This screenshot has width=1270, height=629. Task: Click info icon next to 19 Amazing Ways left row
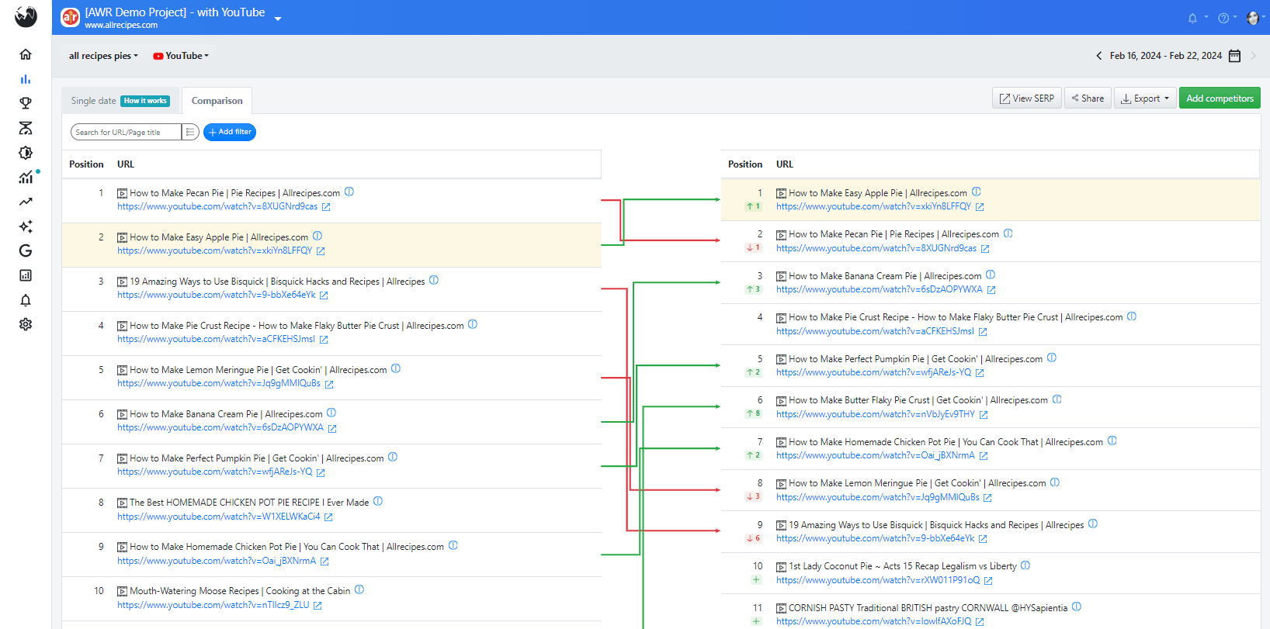click(434, 280)
